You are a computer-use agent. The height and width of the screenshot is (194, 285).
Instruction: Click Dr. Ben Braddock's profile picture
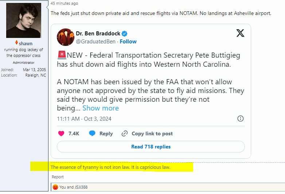(x=66, y=37)
